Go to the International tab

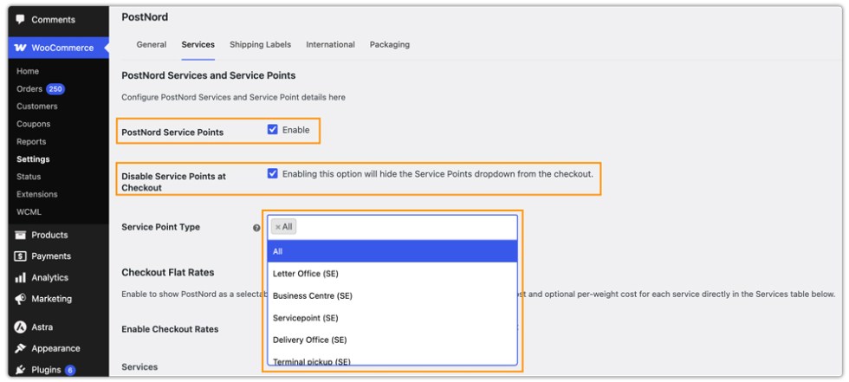pyautogui.click(x=330, y=44)
